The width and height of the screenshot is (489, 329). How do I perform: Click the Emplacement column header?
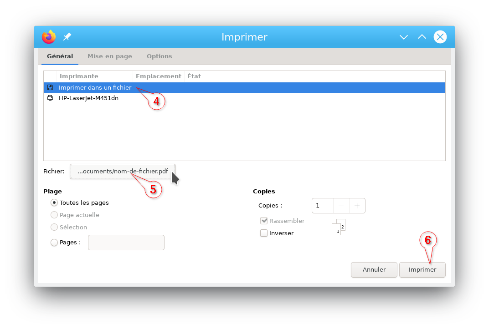click(x=159, y=76)
